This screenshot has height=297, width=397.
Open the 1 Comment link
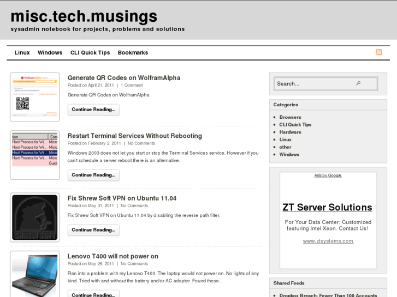[x=132, y=85]
